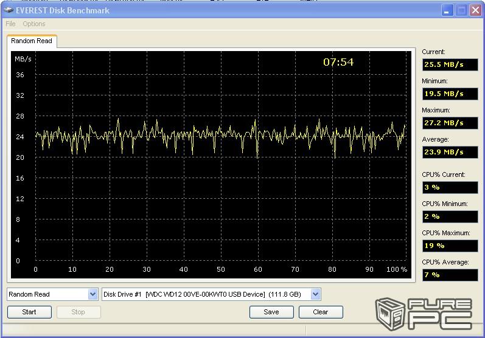The height and width of the screenshot is (338, 485).
Task: Click the Start button
Action: click(x=29, y=312)
